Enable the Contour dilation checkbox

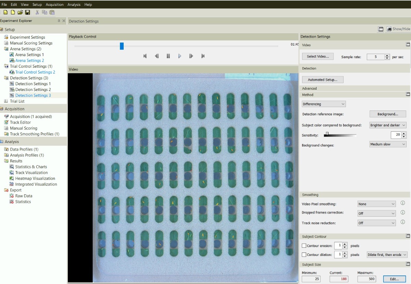click(x=304, y=255)
